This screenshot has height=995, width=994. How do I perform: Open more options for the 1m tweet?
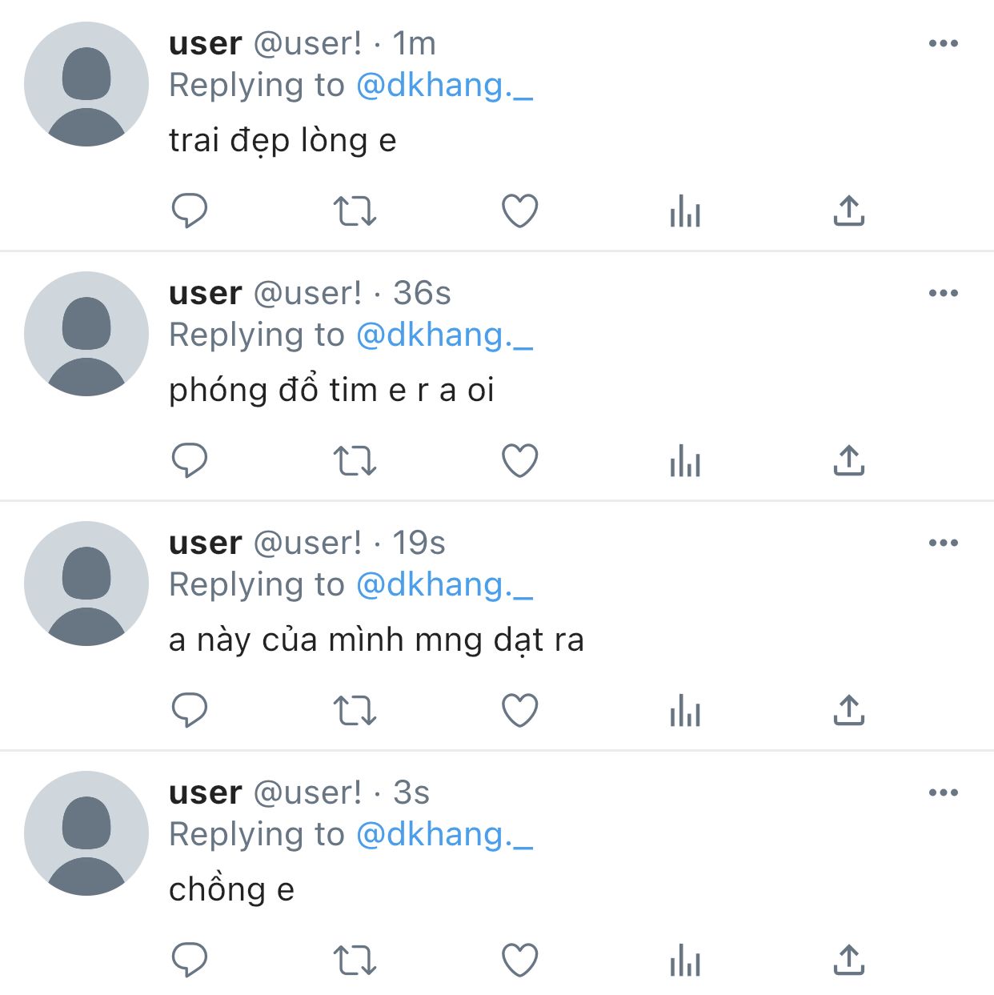click(x=944, y=43)
